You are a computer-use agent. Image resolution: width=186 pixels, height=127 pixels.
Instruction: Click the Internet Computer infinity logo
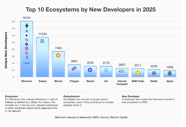[122, 71]
